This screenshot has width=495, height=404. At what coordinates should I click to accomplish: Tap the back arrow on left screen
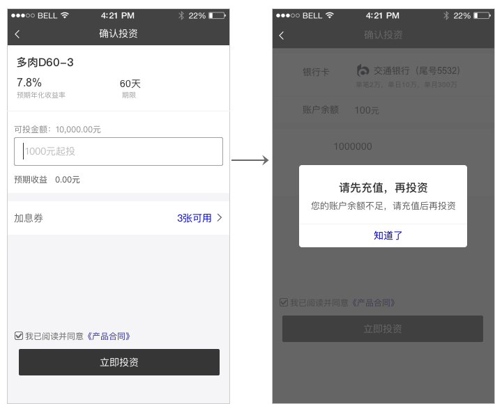point(17,34)
